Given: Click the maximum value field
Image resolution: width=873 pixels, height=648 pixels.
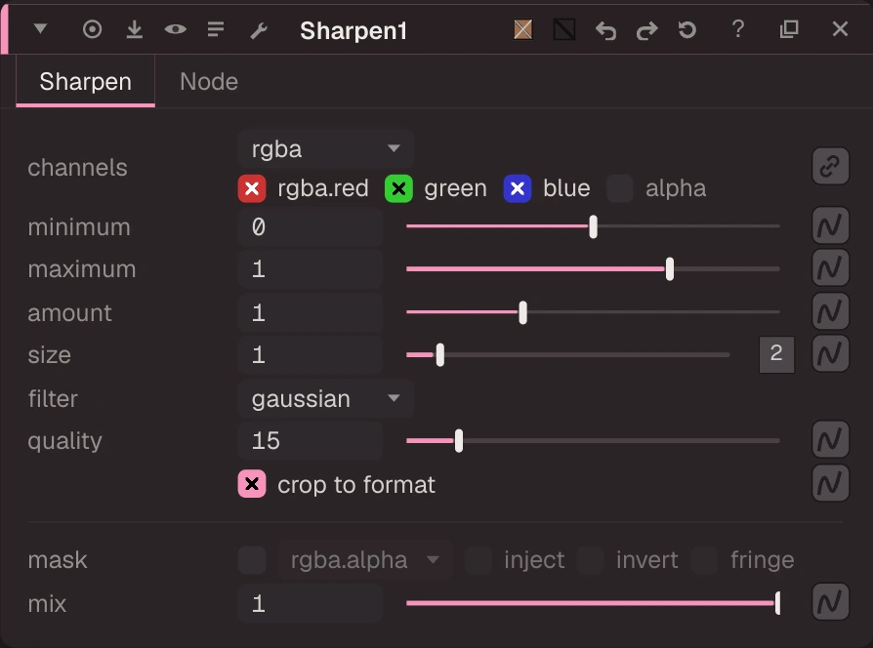Looking at the screenshot, I should [311, 269].
